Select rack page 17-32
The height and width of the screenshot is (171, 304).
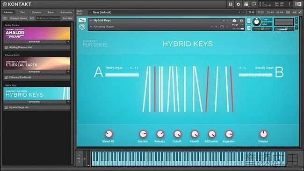pos(261,12)
